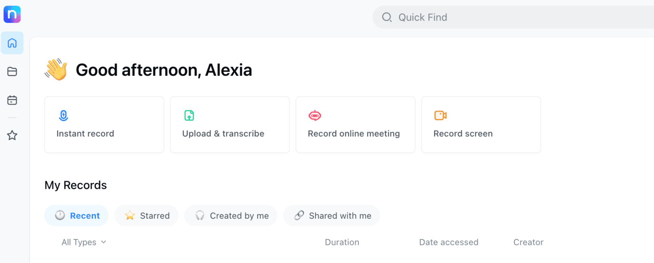Click the blue microphone Instant record icon
This screenshot has height=263, width=654.
63,115
